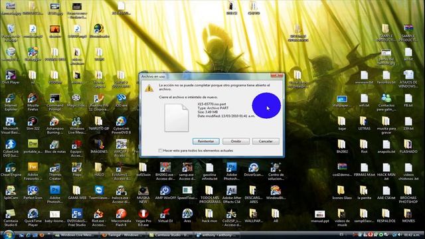Check 'Hacer esto para todos los elementos actuales'
This screenshot has width=425, height=239.
(161, 151)
